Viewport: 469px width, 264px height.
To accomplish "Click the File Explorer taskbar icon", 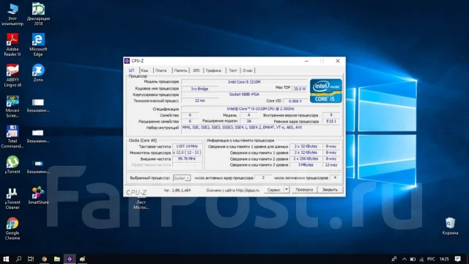I will pyautogui.click(x=57, y=259).
